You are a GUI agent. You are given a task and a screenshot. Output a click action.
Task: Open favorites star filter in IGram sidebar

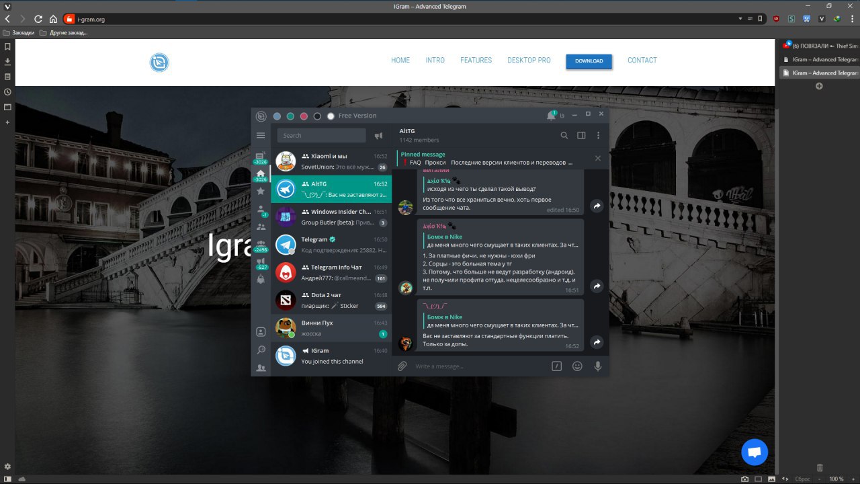coord(261,191)
